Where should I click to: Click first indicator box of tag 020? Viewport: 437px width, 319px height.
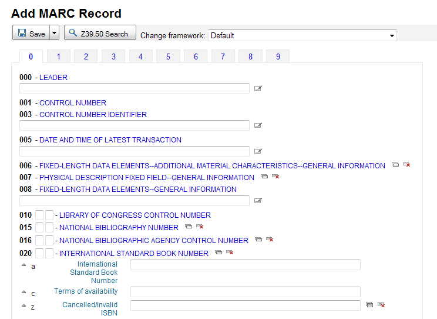click(x=39, y=253)
